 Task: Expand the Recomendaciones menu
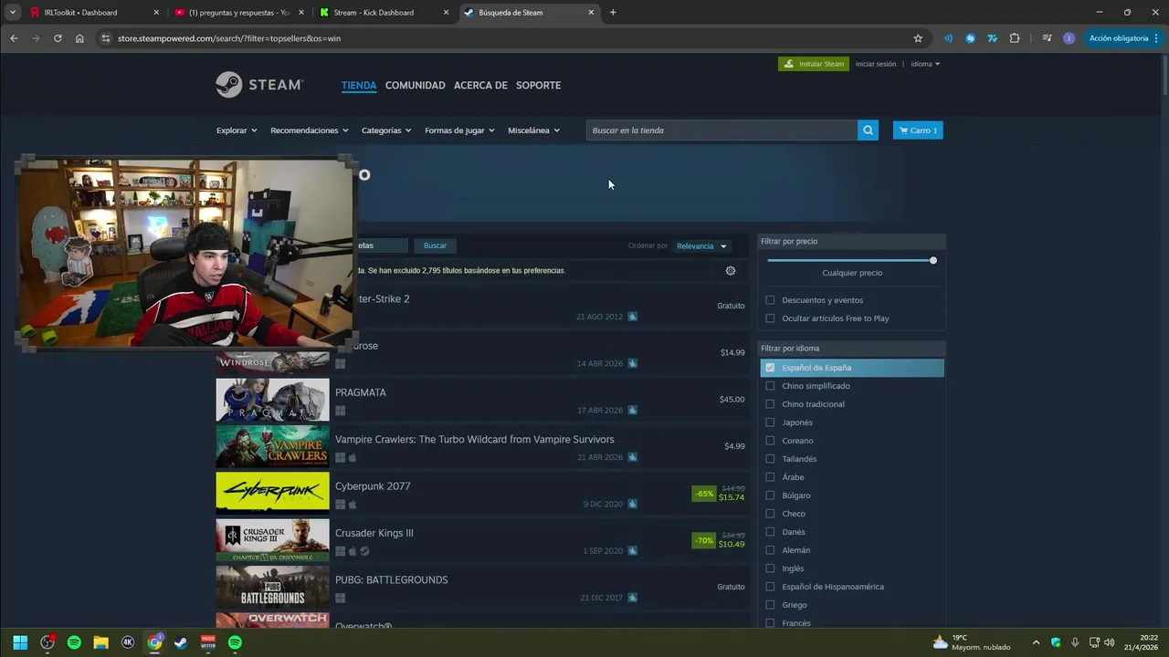310,130
